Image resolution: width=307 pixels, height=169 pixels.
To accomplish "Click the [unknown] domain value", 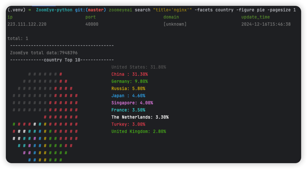I will point(175,24).
